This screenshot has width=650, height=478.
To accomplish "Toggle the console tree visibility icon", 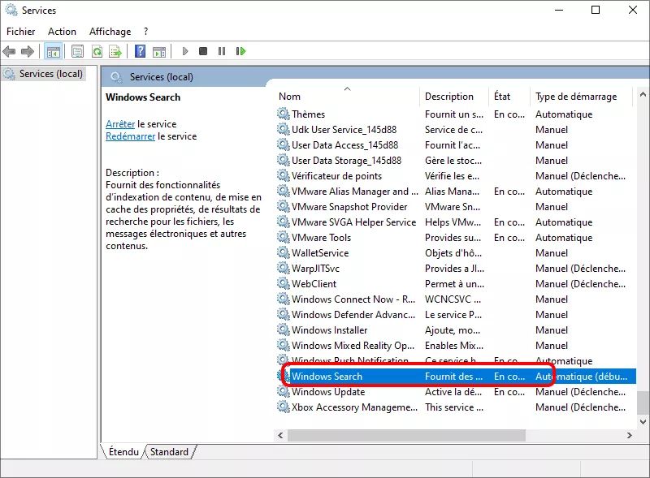I will click(54, 51).
